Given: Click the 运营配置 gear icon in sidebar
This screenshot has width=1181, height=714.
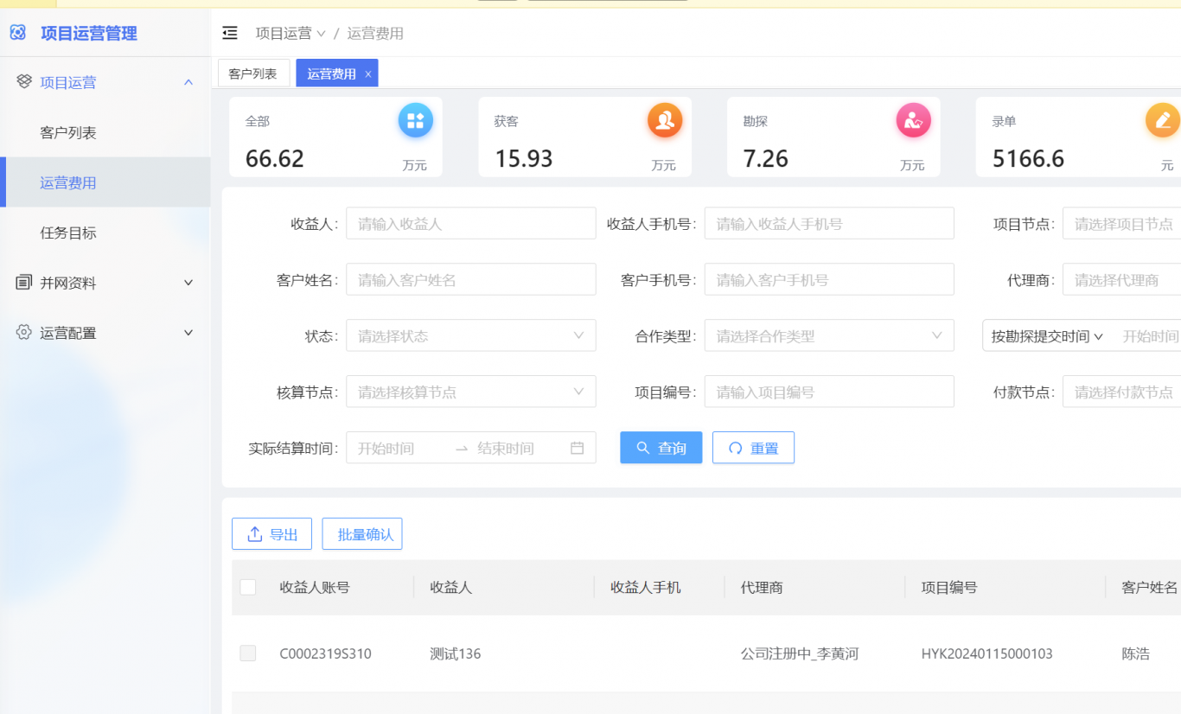Looking at the screenshot, I should (24, 333).
